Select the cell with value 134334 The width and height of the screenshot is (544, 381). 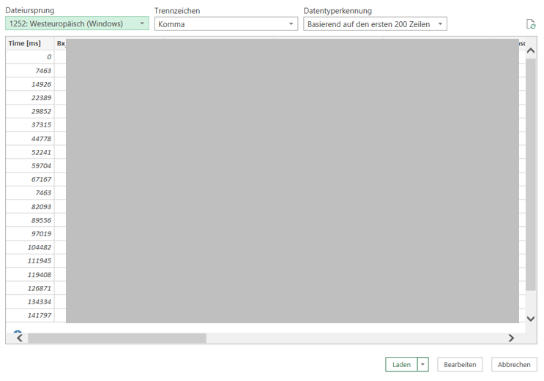30,301
